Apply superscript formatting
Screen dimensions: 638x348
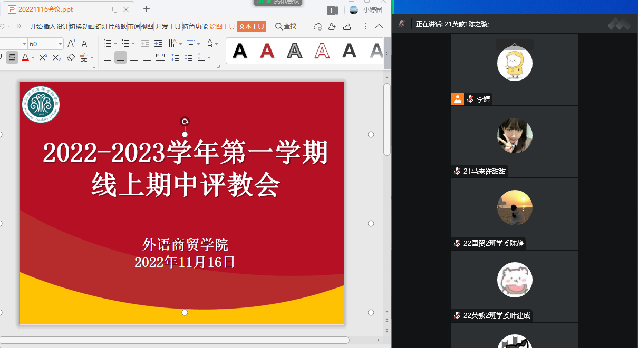pos(44,57)
